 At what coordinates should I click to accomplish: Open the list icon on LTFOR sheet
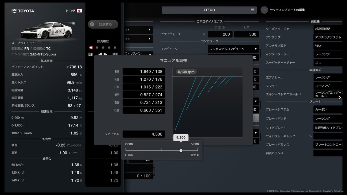coord(252,10)
